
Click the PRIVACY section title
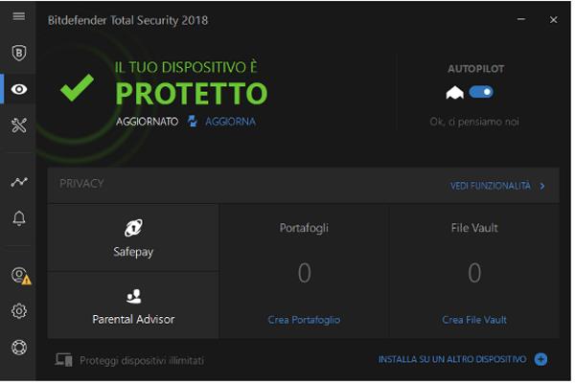(81, 184)
